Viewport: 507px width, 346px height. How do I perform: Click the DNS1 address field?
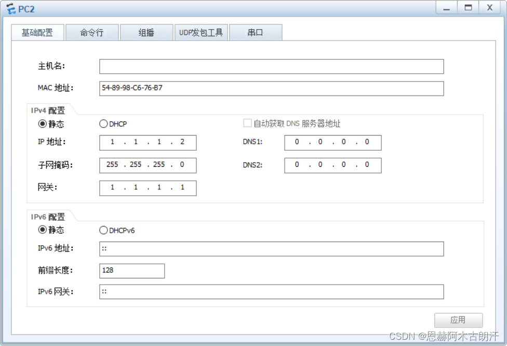pyautogui.click(x=332, y=142)
